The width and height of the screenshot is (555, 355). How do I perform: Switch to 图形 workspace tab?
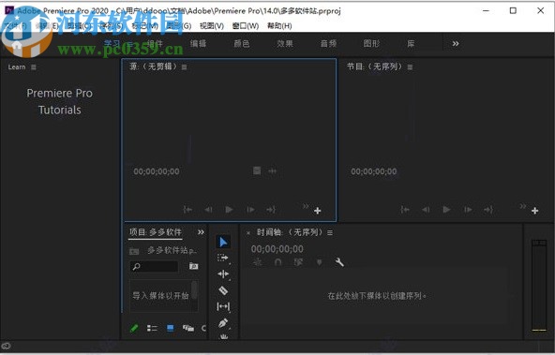pos(371,43)
